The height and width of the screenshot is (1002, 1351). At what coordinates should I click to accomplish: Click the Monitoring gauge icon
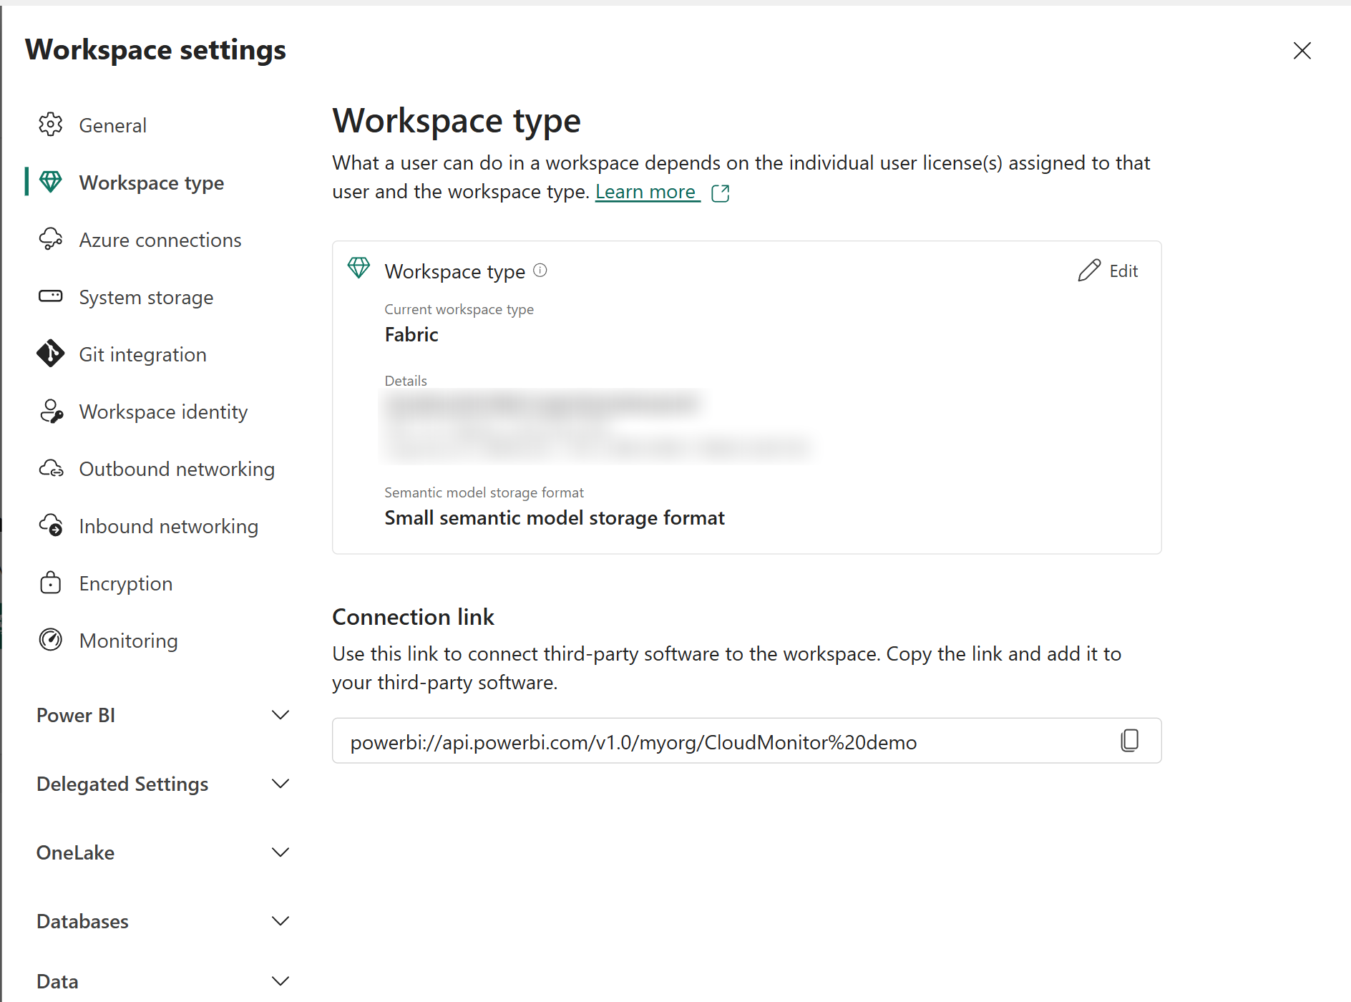tap(51, 640)
